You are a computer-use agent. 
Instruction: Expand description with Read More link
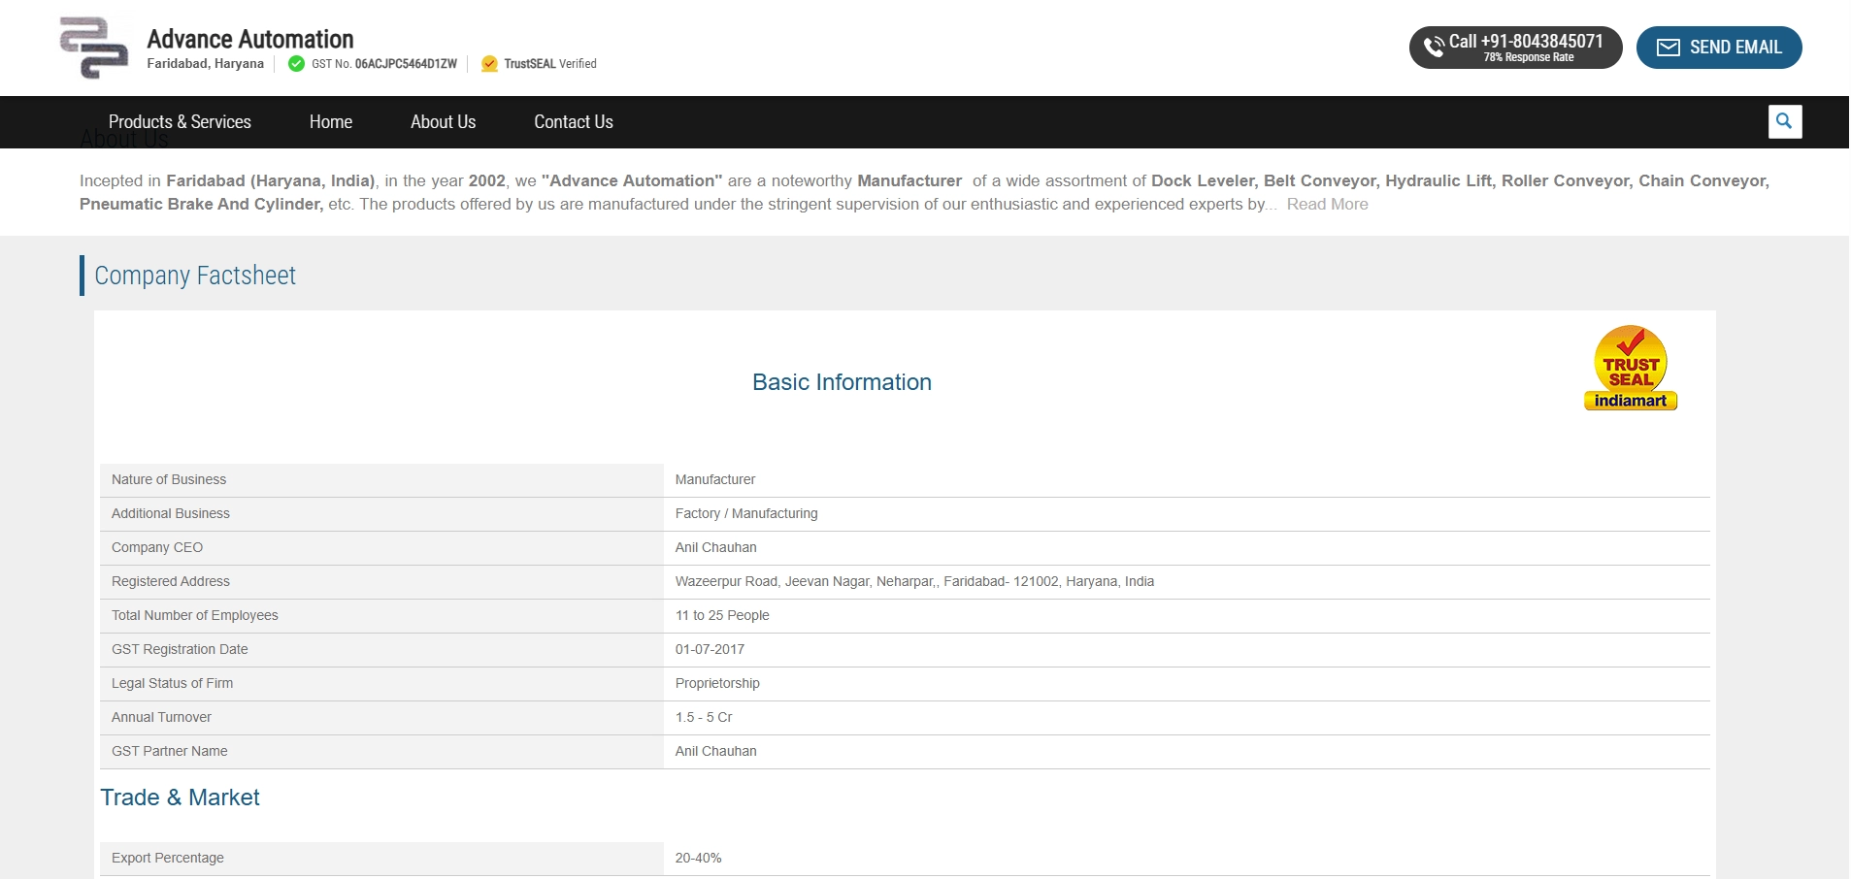click(x=1327, y=205)
